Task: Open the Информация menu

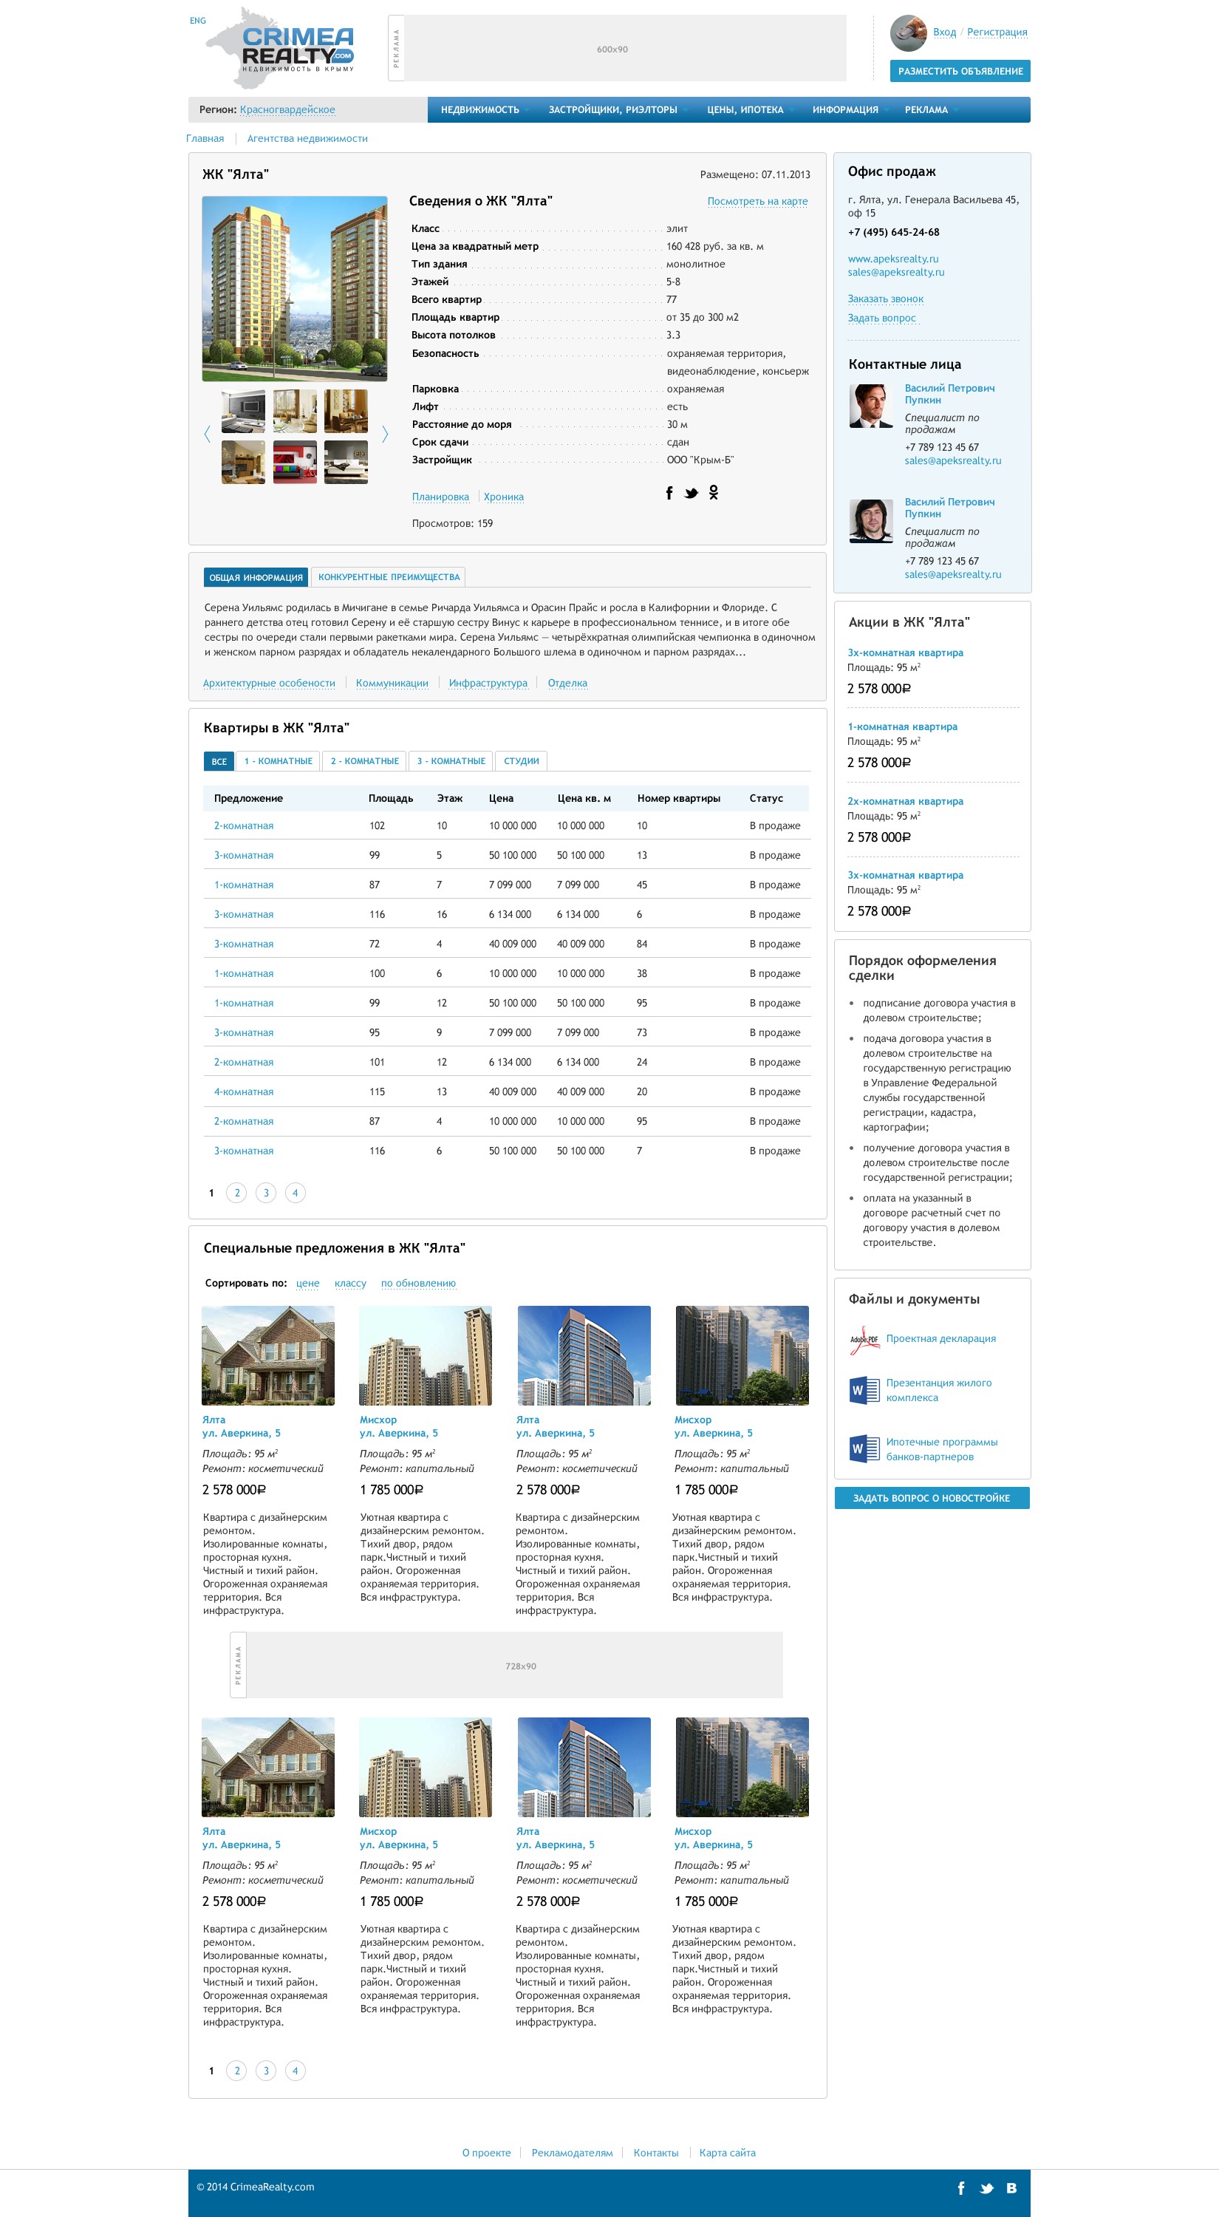Action: click(846, 110)
